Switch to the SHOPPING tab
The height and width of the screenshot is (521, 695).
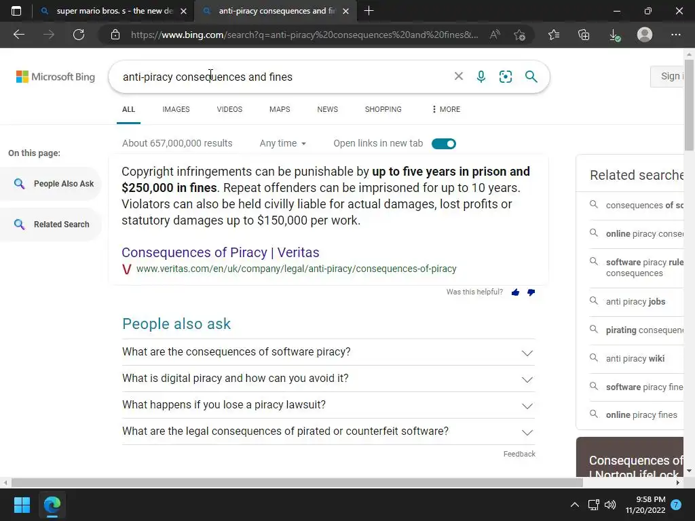pyautogui.click(x=383, y=109)
